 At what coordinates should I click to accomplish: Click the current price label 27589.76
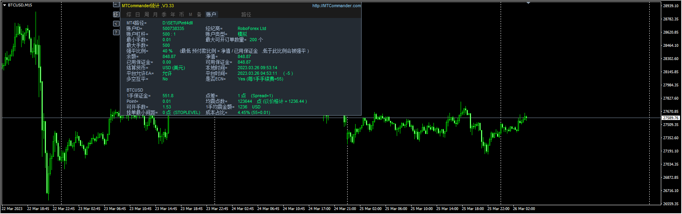671,118
